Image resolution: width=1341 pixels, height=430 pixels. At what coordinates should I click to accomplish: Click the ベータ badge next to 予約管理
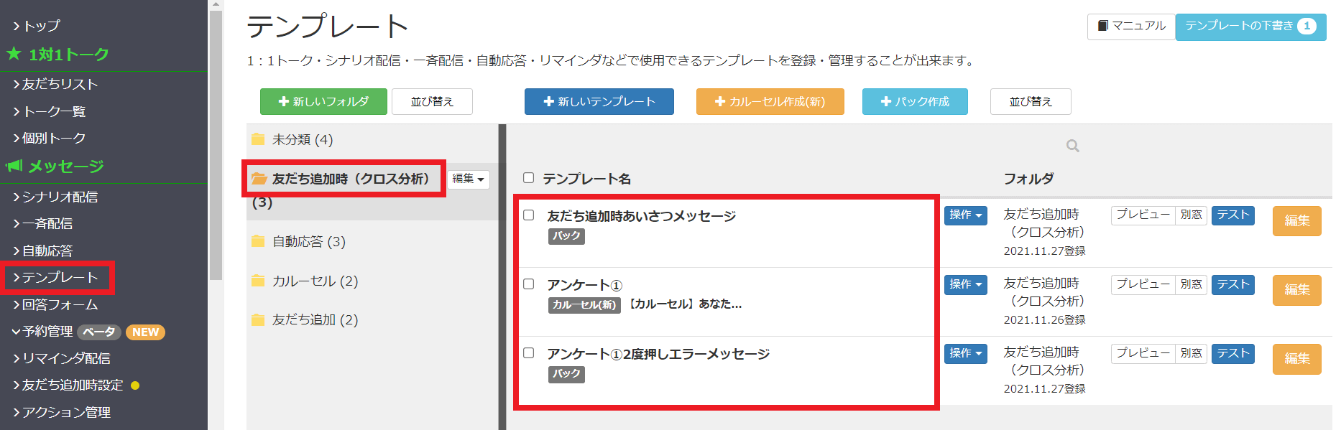point(99,332)
